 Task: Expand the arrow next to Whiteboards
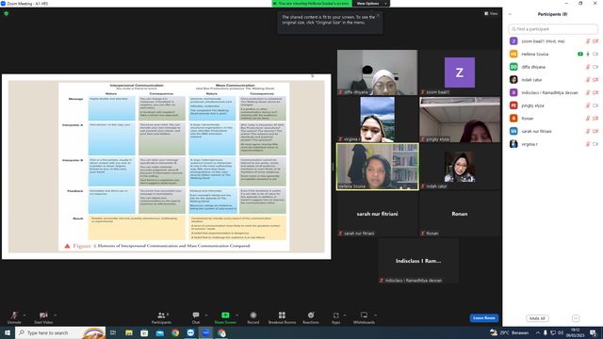(x=376, y=315)
